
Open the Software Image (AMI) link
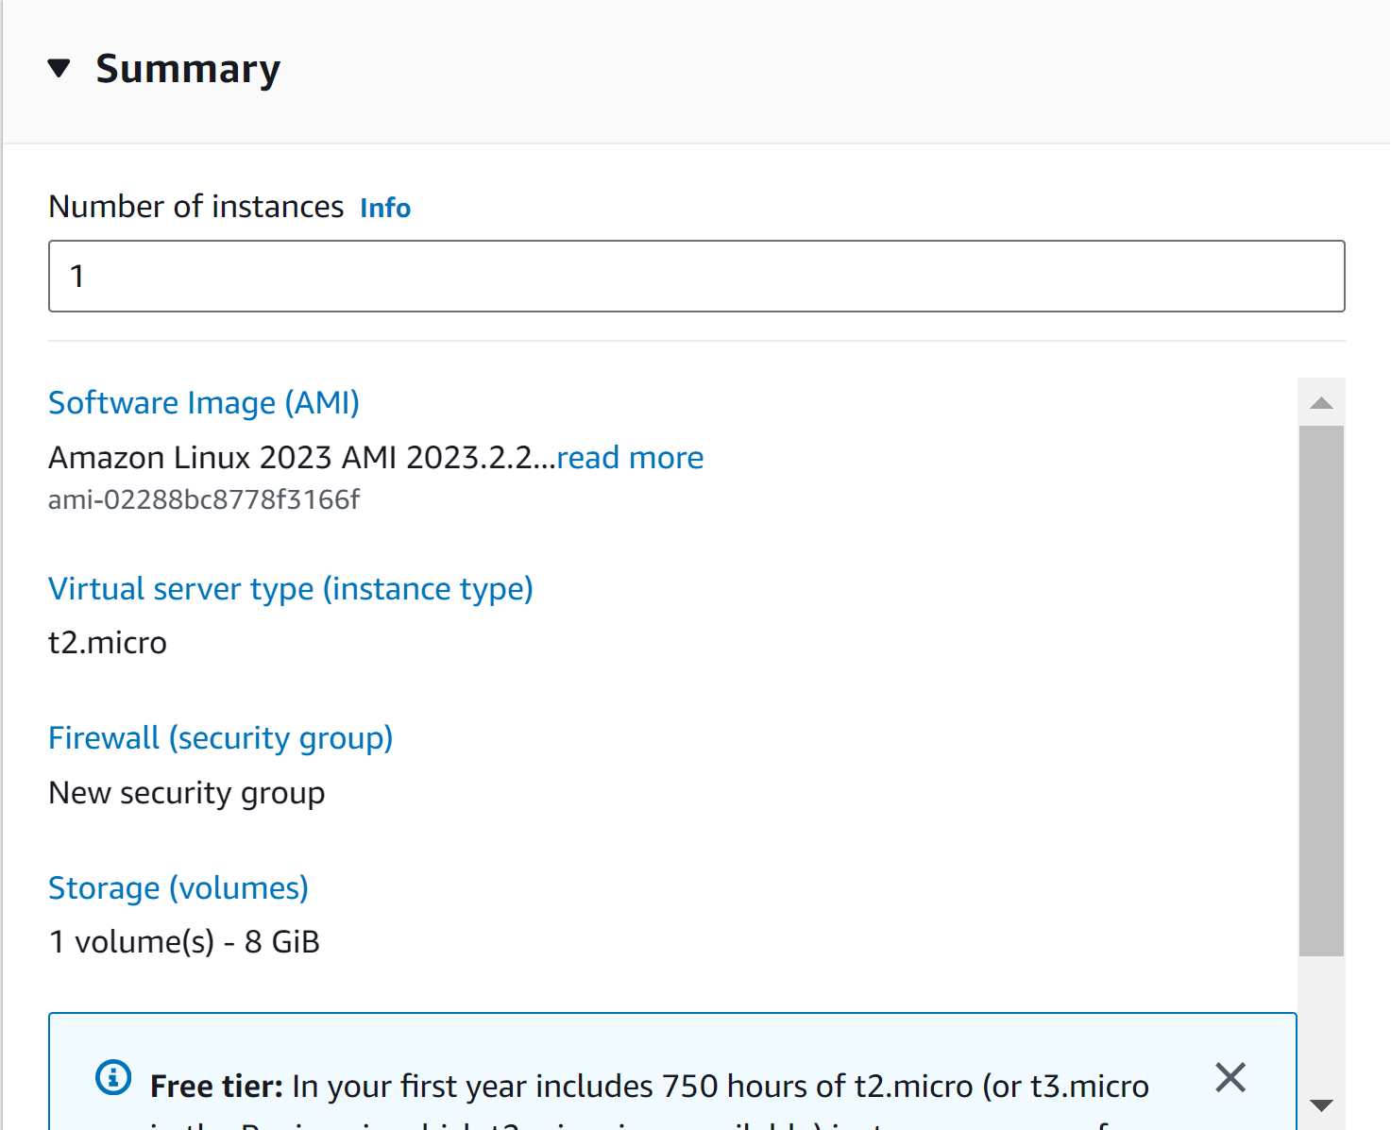click(204, 402)
